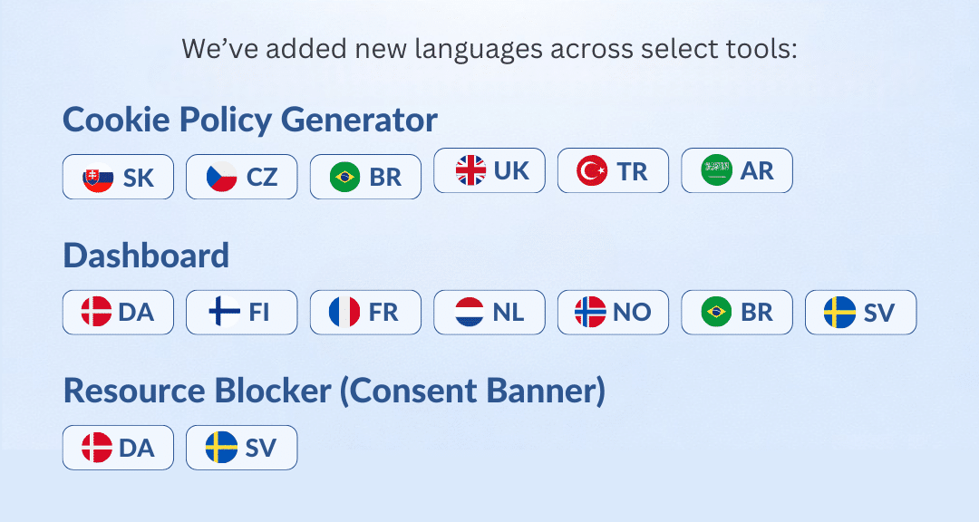979x522 pixels.
Task: Select the BR language chip under Dashboard
Action: (736, 313)
